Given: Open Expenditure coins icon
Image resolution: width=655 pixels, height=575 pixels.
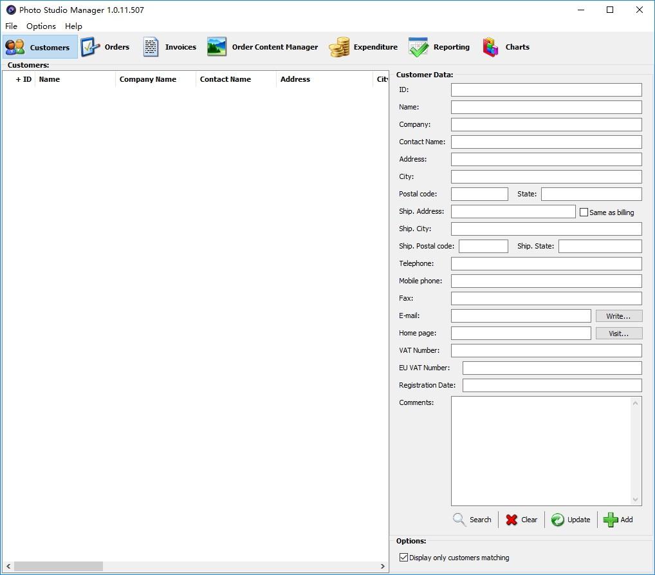Looking at the screenshot, I should click(x=339, y=47).
